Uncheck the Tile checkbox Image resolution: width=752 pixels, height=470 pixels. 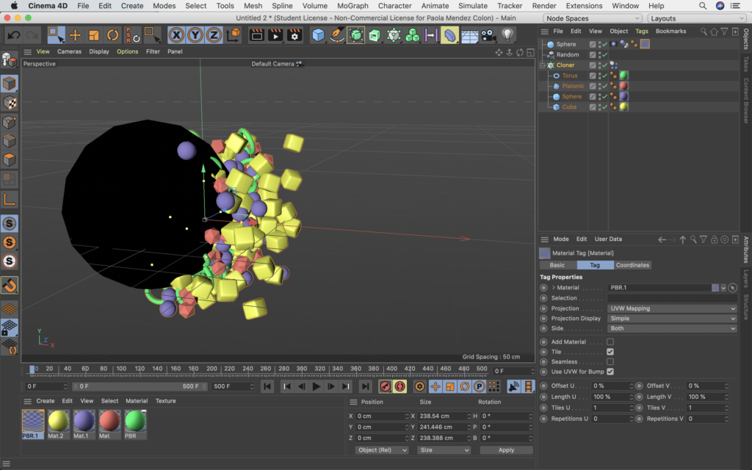pyautogui.click(x=610, y=352)
